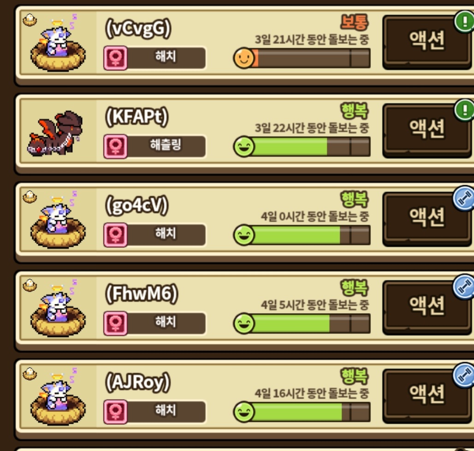Open the 액션 button for FhwM6
The image size is (474, 451).
point(427,307)
